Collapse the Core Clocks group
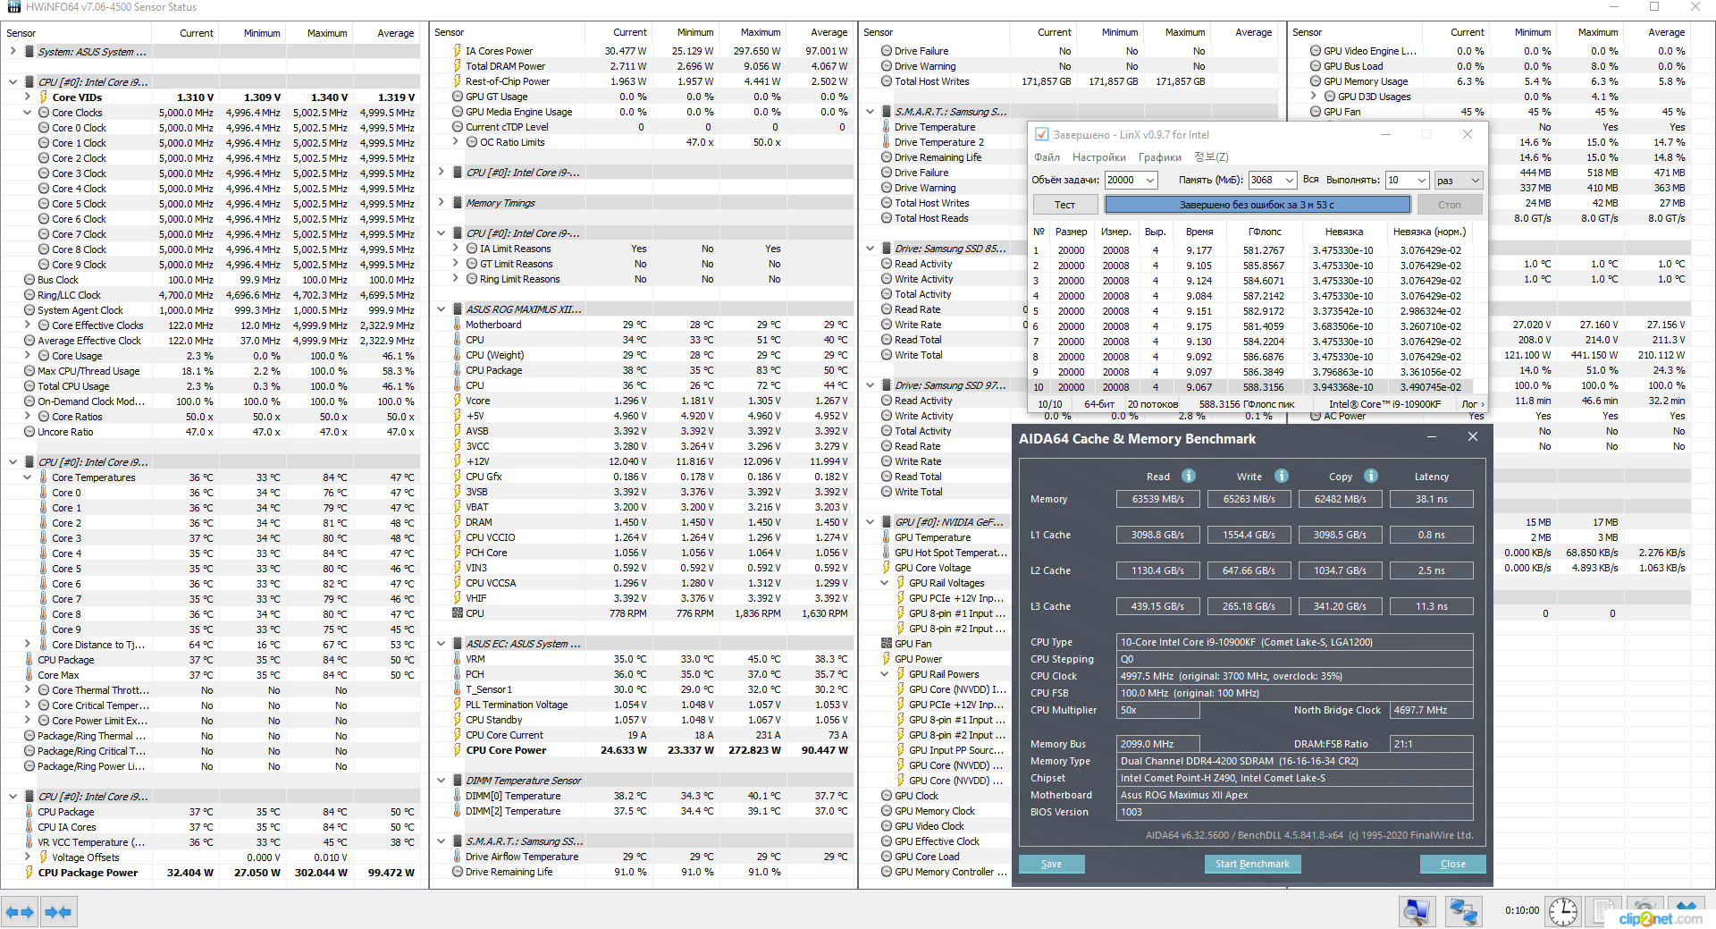The height and width of the screenshot is (929, 1716). pos(28,113)
